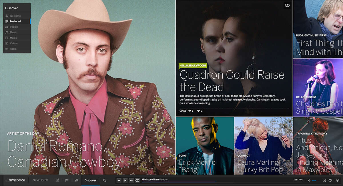Toggle shuffle playback
The height and width of the screenshot is (186, 343).
coord(324,181)
